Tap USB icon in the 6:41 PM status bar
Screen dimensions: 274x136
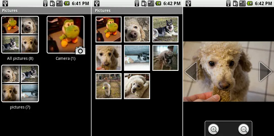[x=5, y=3]
